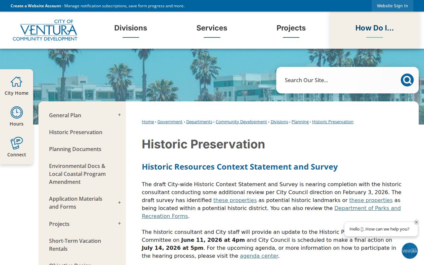
Task: Open the Hours clock icon
Action: [17, 113]
